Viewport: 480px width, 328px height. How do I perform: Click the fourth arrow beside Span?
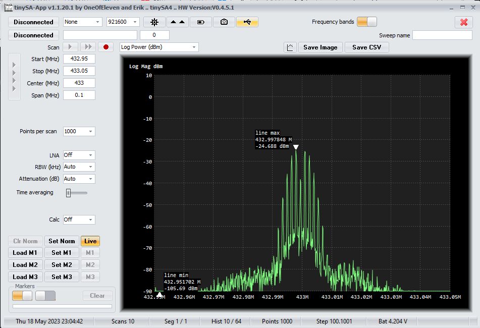coord(14,88)
